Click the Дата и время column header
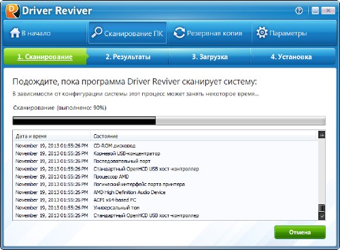 (x=52, y=136)
